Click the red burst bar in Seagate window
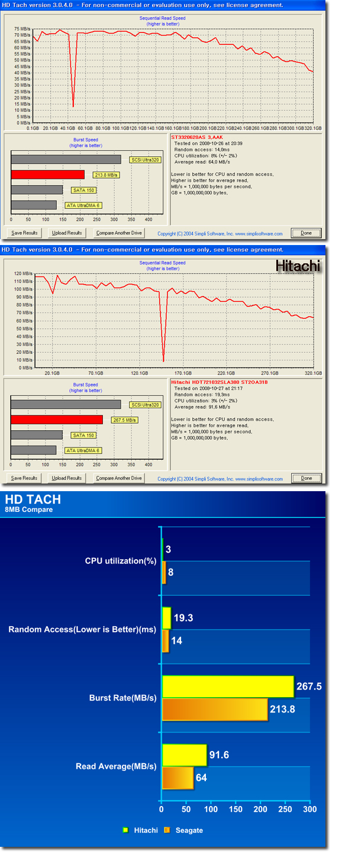 pyautogui.click(x=47, y=175)
